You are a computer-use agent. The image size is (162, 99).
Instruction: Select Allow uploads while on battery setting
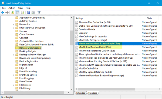[109, 54]
